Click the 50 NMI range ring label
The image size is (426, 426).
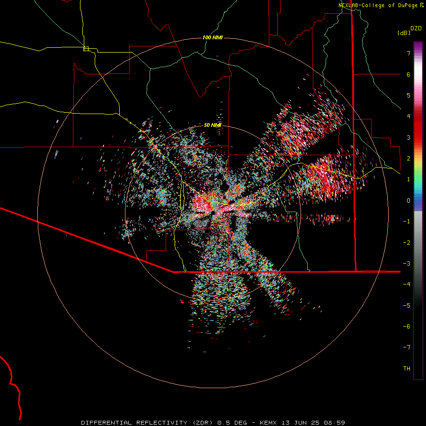coord(213,125)
